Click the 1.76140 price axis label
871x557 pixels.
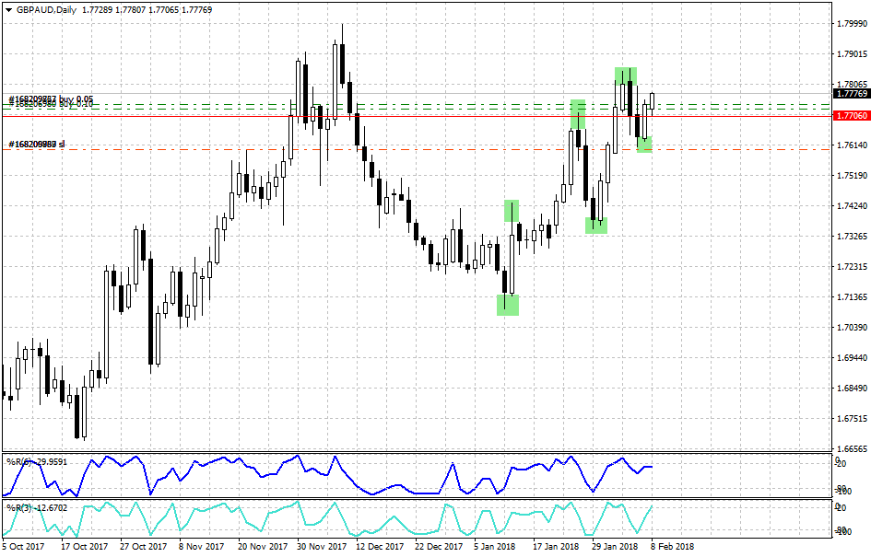pos(852,145)
